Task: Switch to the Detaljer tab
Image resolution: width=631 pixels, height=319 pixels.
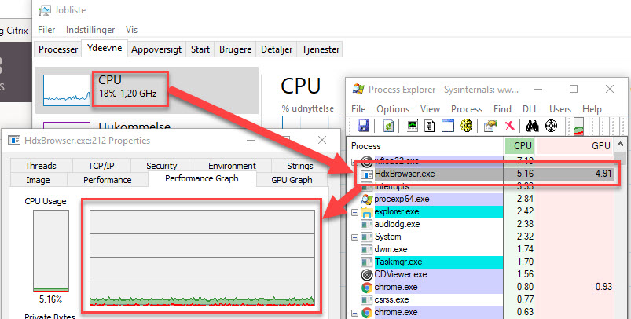Action: [277, 49]
